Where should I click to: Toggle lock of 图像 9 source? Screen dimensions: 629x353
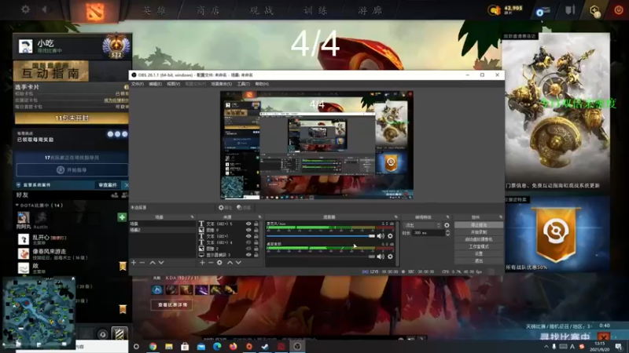click(x=256, y=230)
